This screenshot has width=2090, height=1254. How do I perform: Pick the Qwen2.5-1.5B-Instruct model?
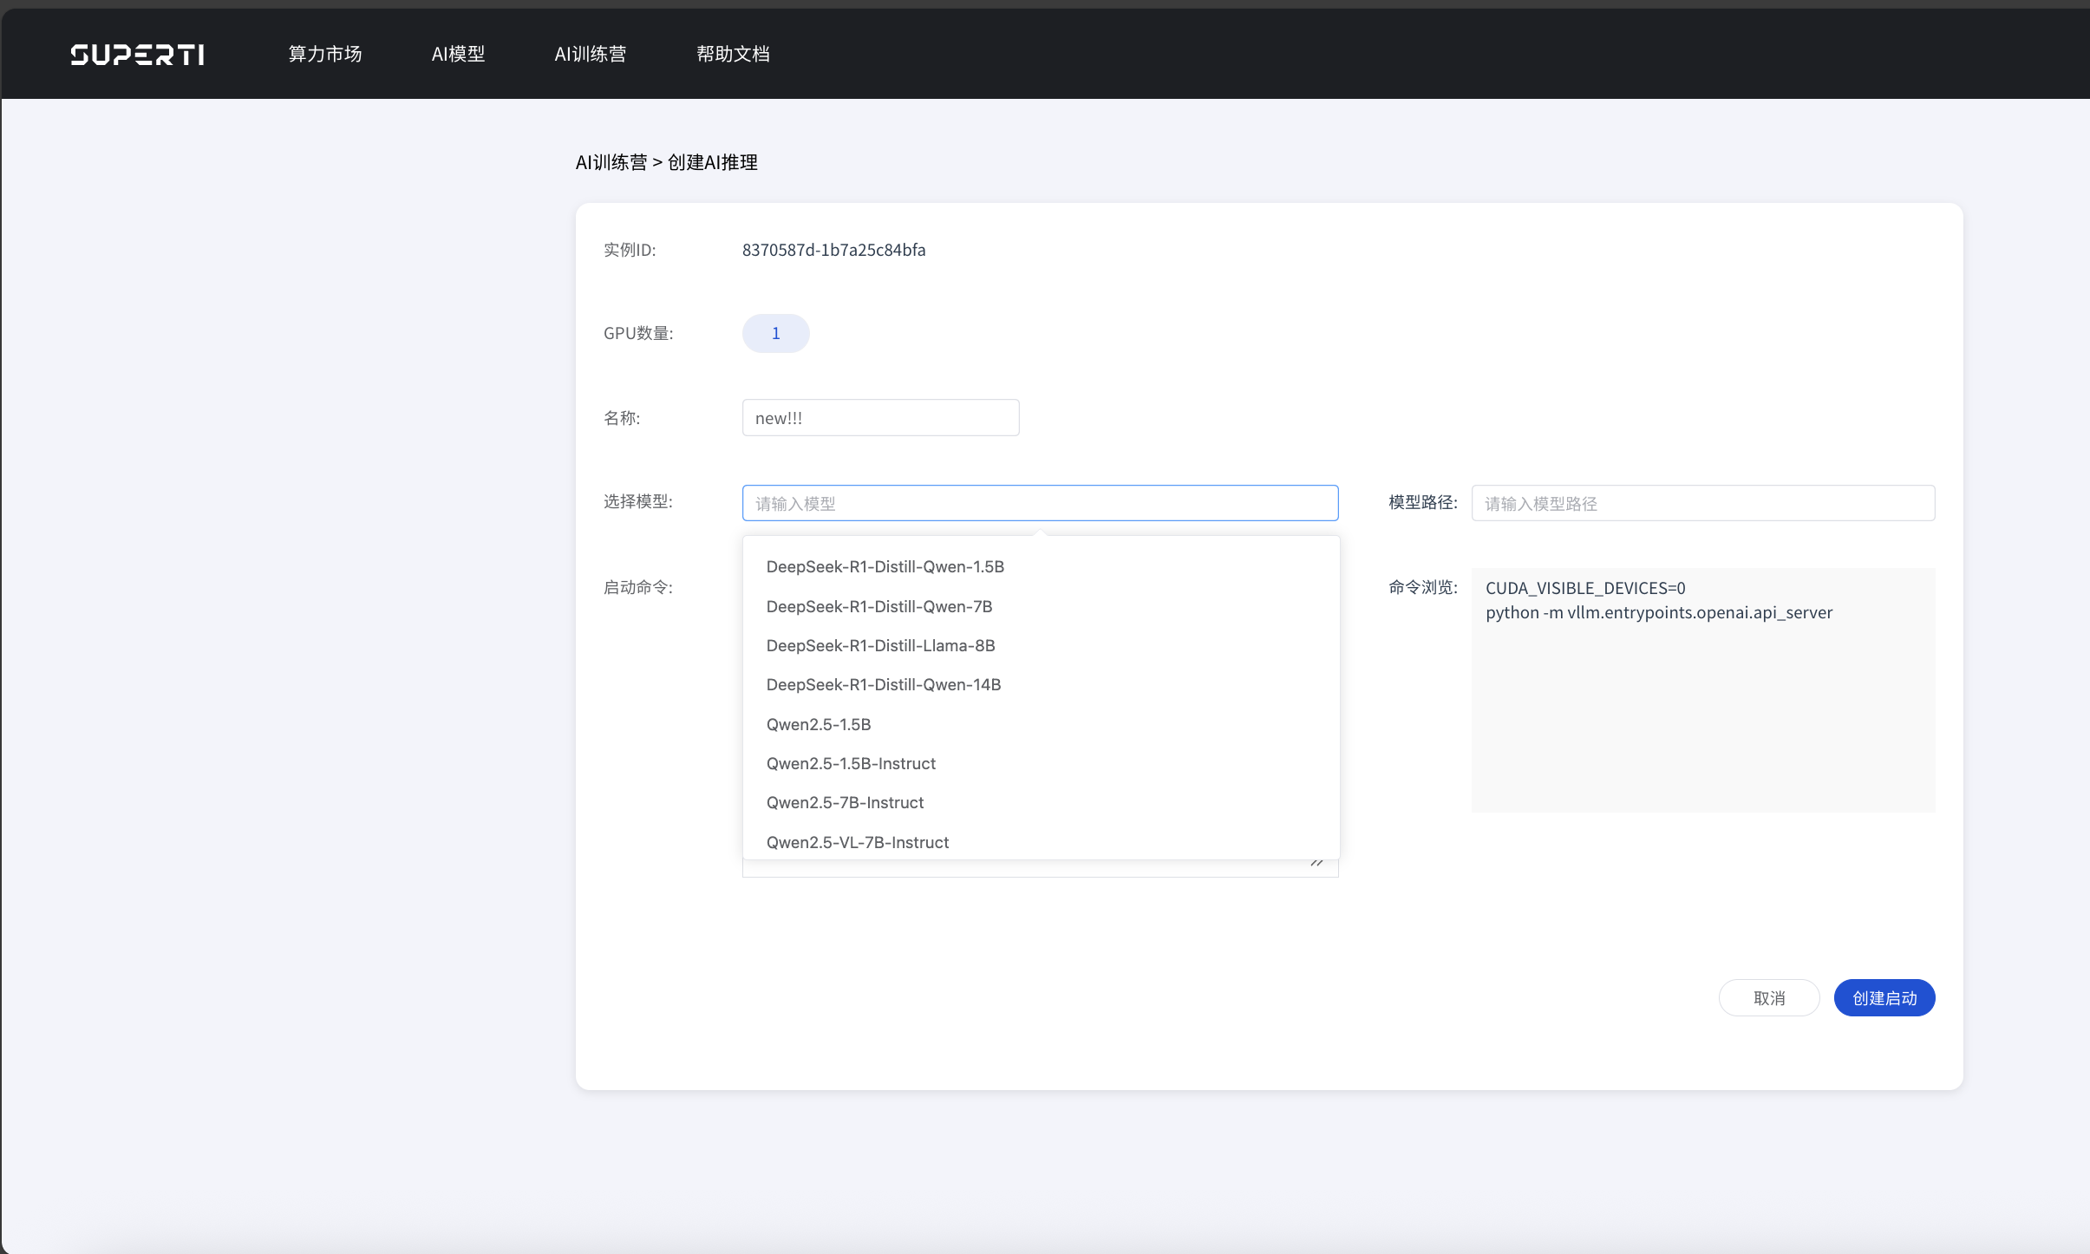coord(1042,763)
